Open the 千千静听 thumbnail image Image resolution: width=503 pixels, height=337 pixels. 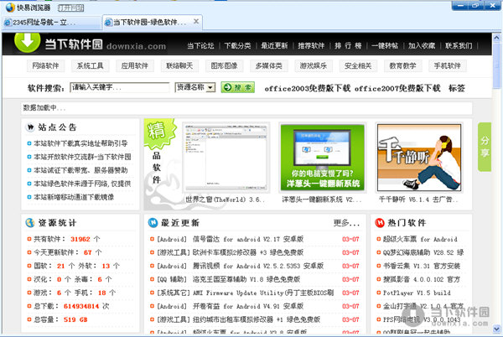[x=420, y=158]
